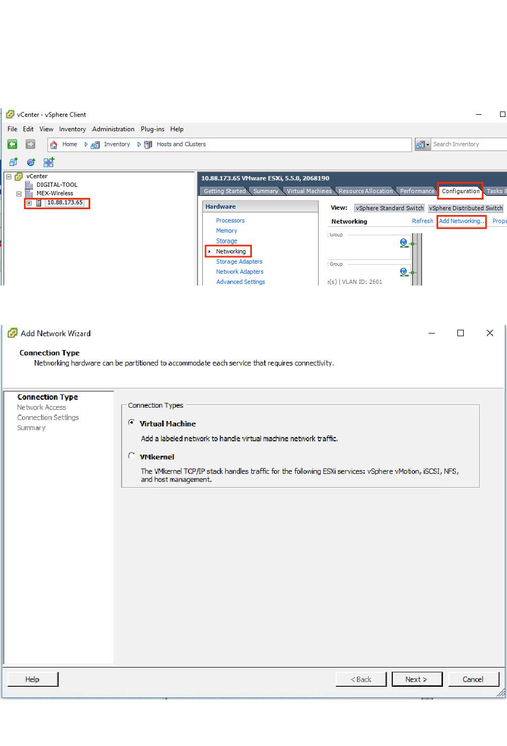Show the vSphere Distributed Switch view
This screenshot has width=507, height=746.
click(466, 208)
